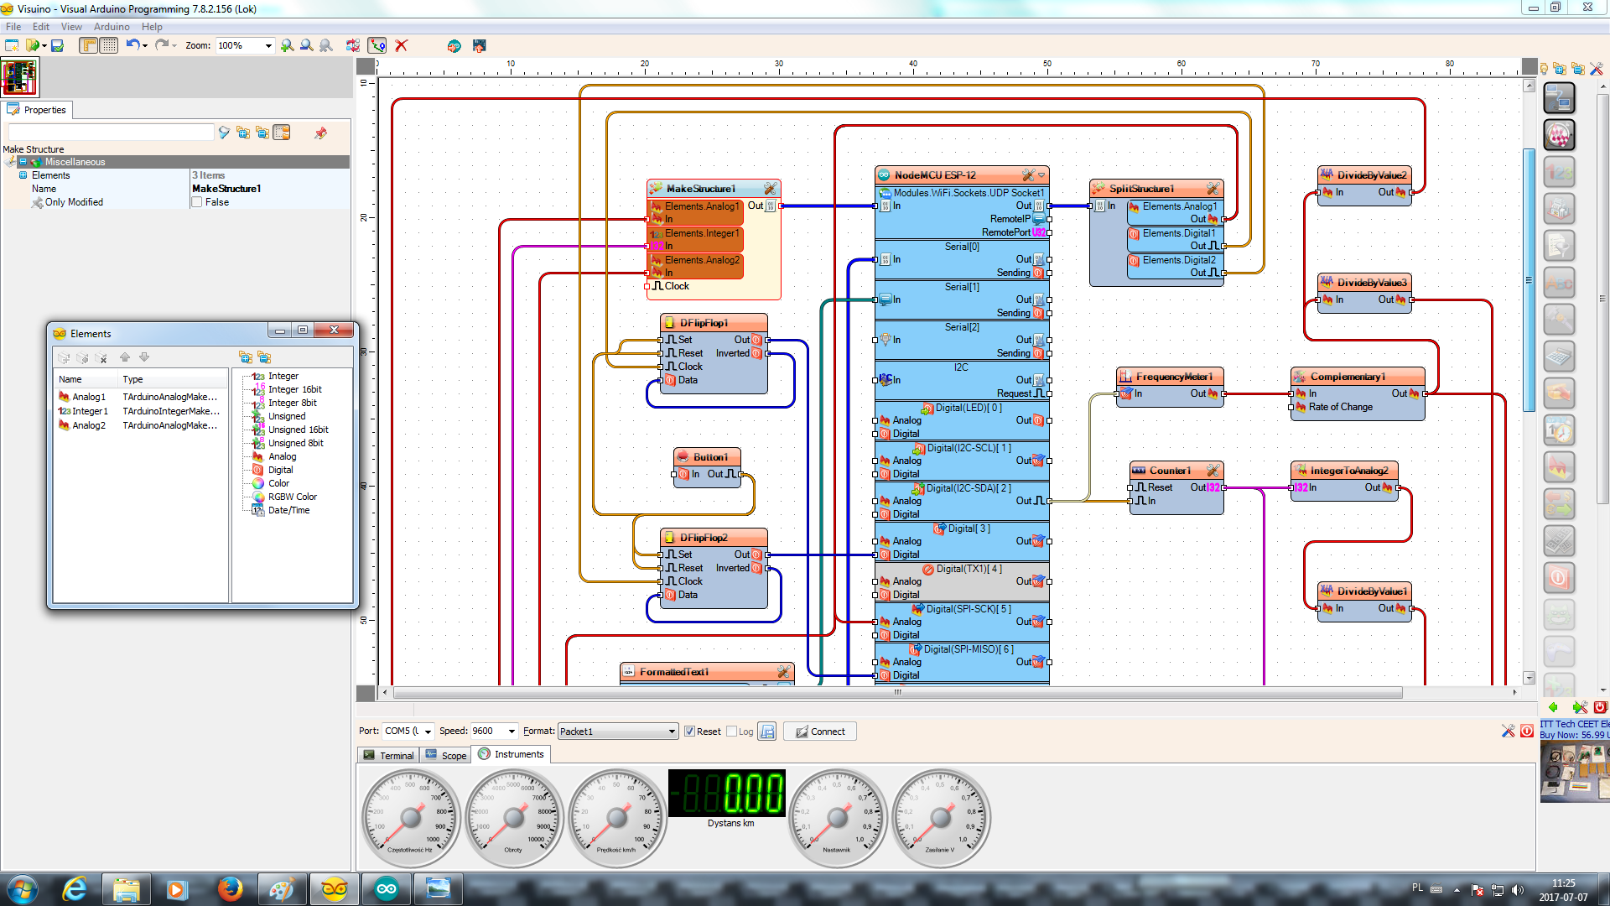Click the design overview thumbnail
The image size is (1610, 906).
click(x=19, y=77)
